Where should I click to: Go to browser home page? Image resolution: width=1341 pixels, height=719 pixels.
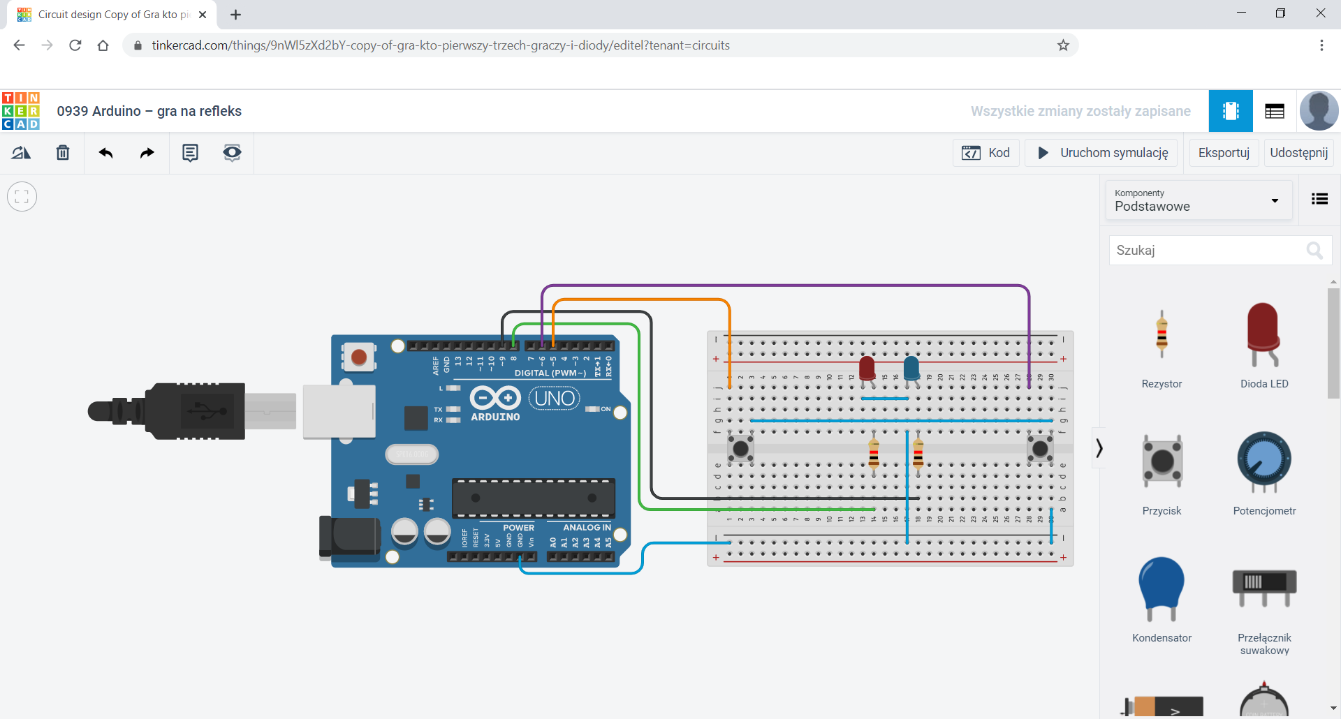[103, 45]
